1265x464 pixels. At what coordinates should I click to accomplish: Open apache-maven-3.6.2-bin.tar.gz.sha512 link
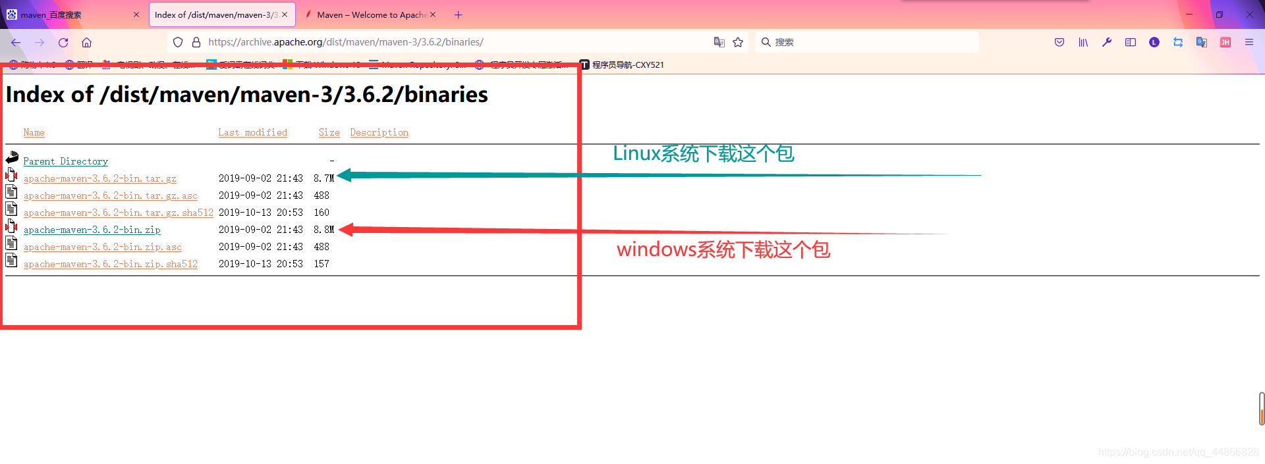pyautogui.click(x=119, y=213)
